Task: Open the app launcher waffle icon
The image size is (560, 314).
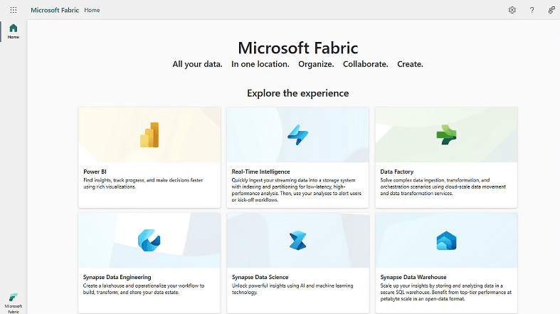Action: (x=14, y=10)
